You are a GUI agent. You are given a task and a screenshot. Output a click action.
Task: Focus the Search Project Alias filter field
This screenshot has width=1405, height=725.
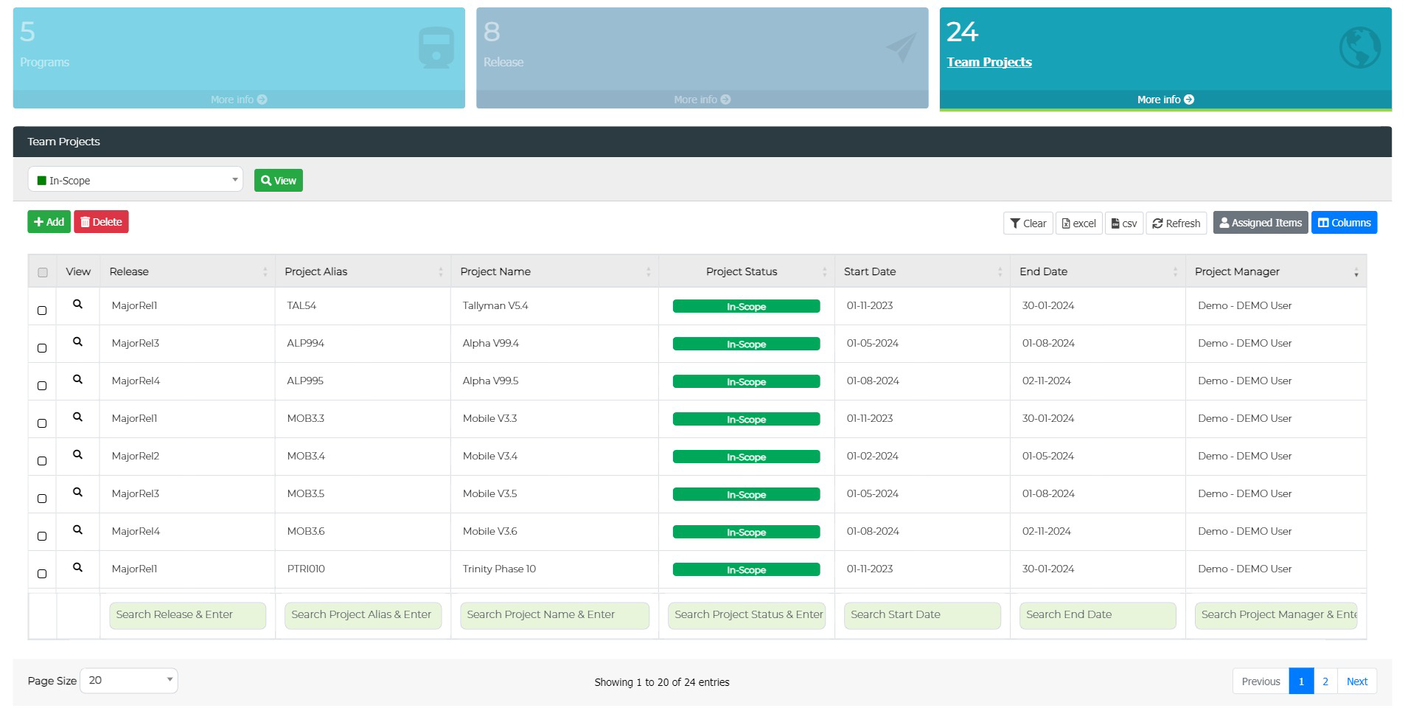[363, 615]
